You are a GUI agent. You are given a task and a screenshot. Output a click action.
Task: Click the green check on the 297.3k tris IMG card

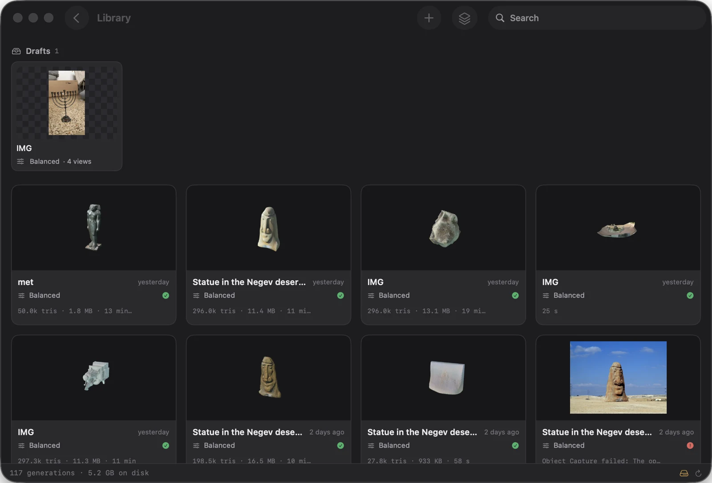166,446
